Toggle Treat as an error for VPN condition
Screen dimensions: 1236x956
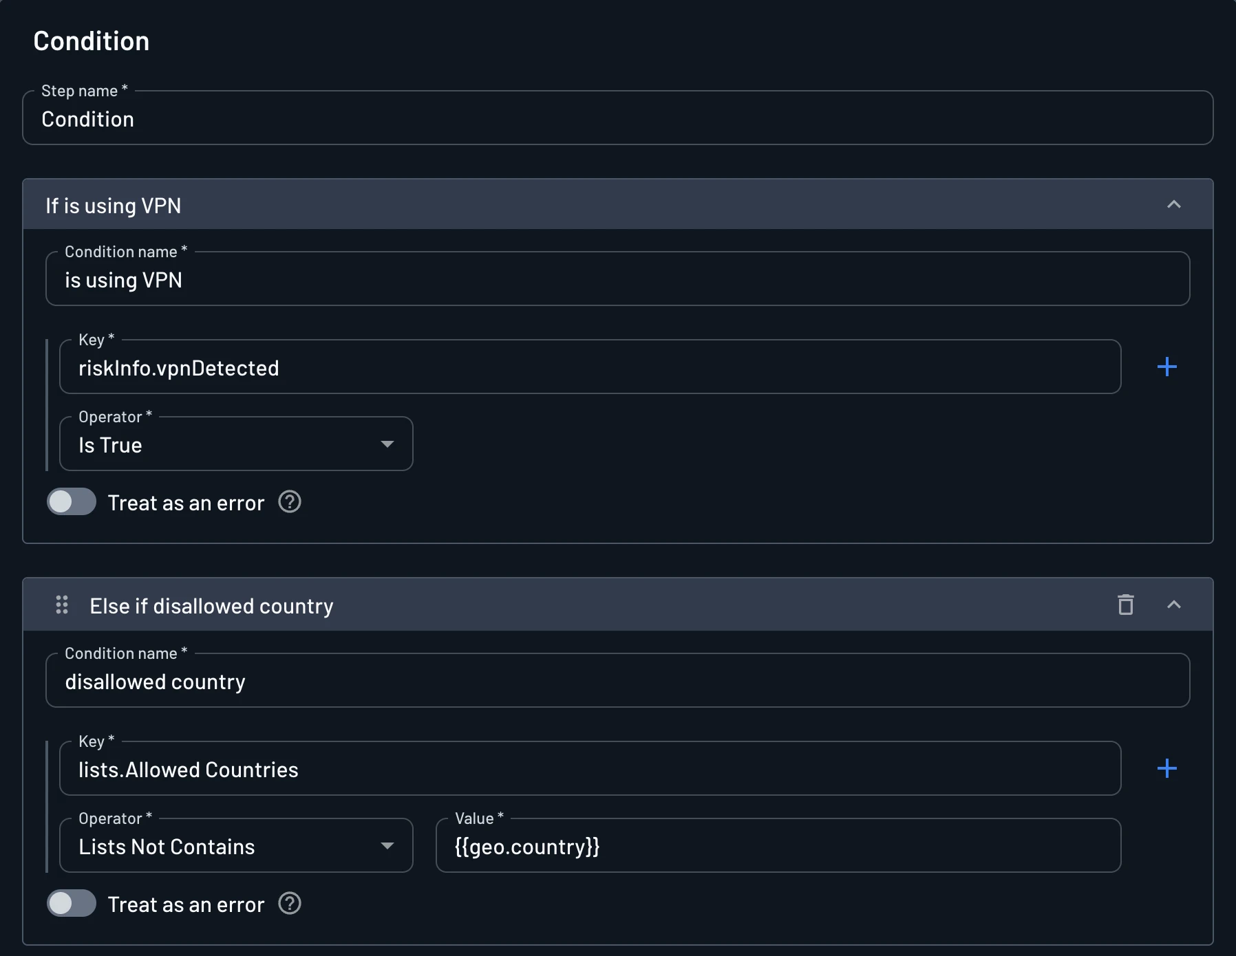click(x=72, y=502)
